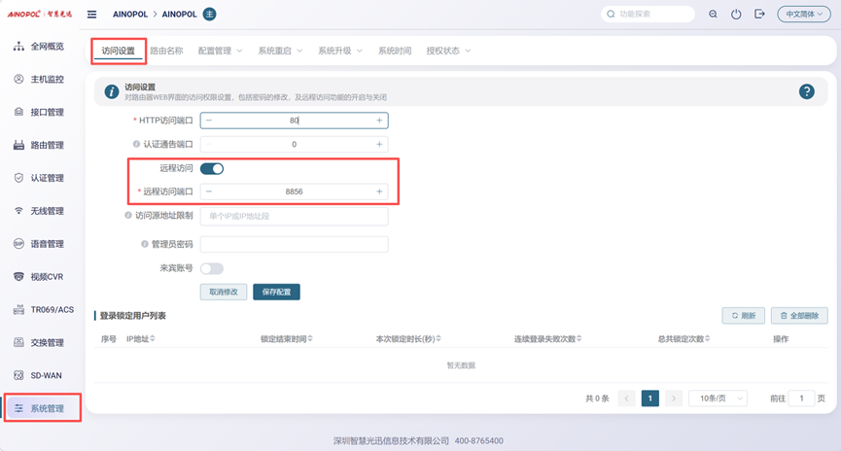Open SD-WAN in the sidebar

point(41,375)
